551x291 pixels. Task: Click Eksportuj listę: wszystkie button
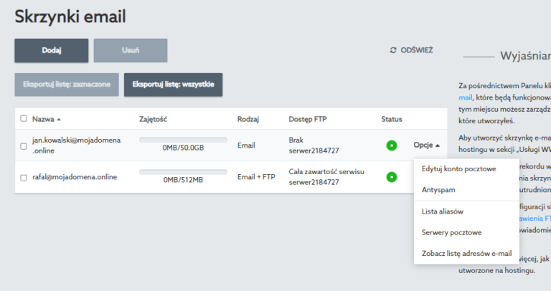coord(173,85)
